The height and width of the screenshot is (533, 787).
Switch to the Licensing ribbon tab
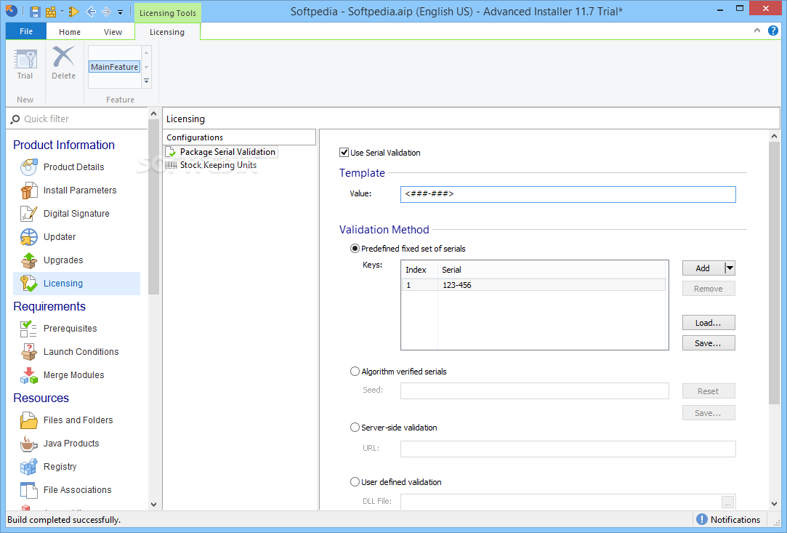[167, 32]
